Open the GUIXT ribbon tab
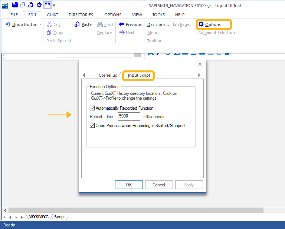This screenshot has height=229, width=285. (x=52, y=15)
